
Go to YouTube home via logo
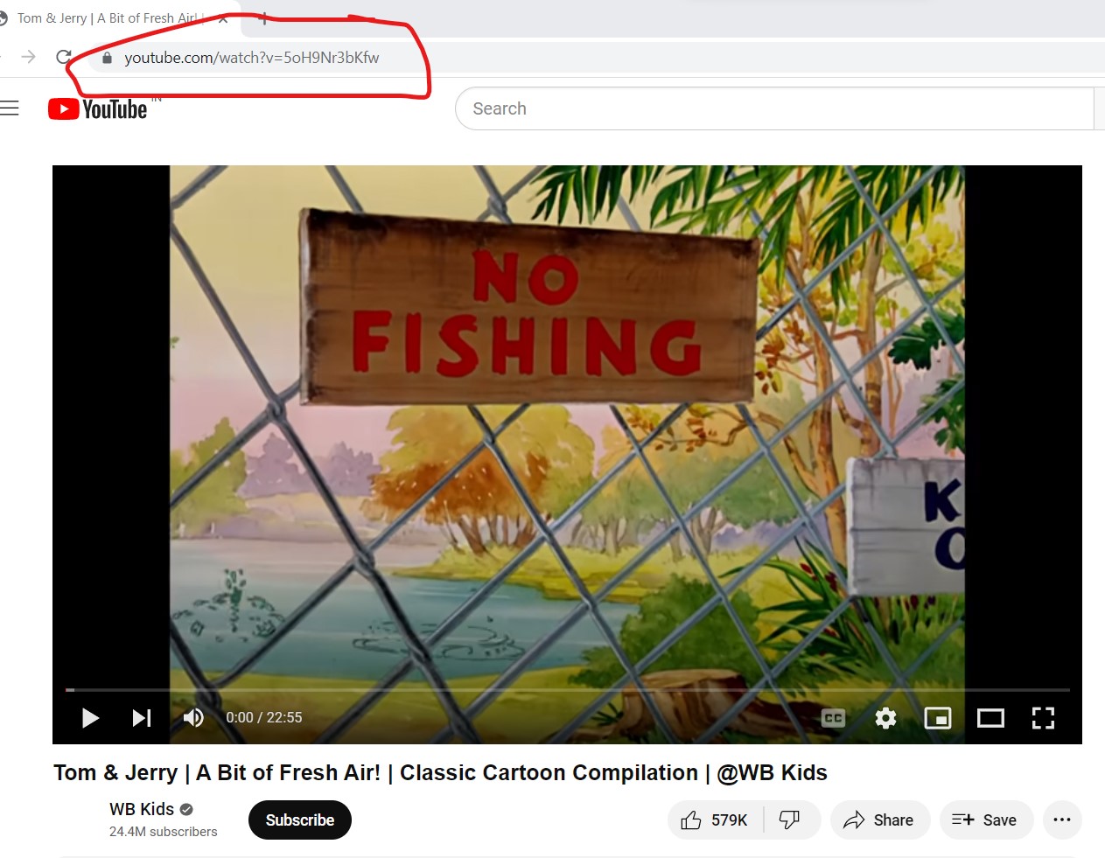tap(98, 108)
